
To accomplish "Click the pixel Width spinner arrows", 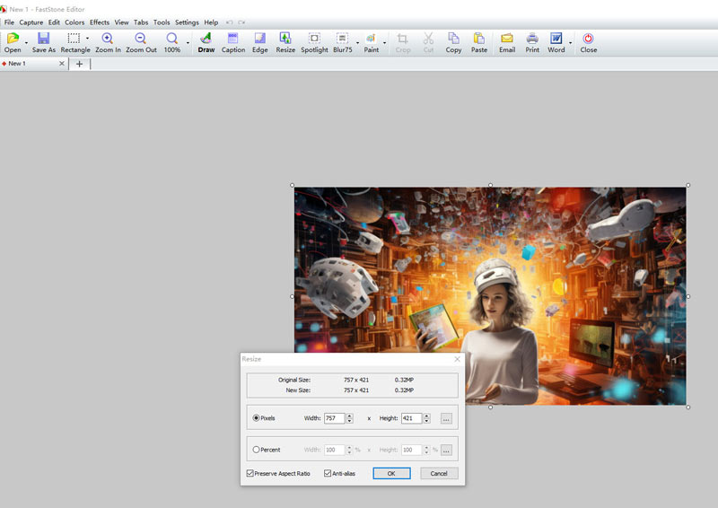I will (x=350, y=418).
